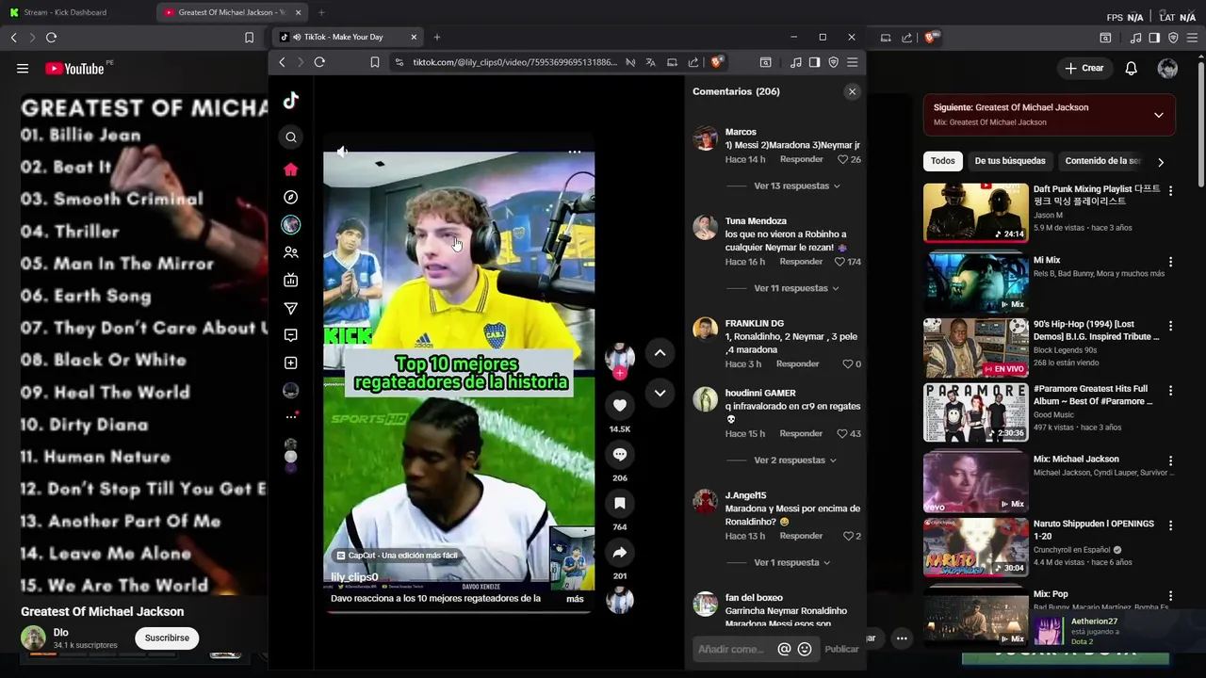Expand Ver 1 respuesta
The width and height of the screenshot is (1206, 678).
tap(792, 562)
